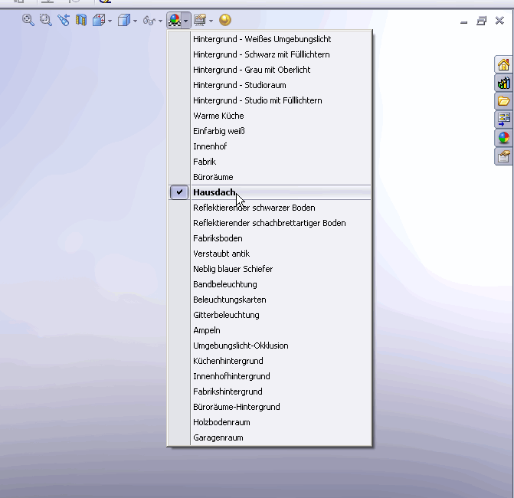Click the Hide/Show Items glasses icon

149,21
